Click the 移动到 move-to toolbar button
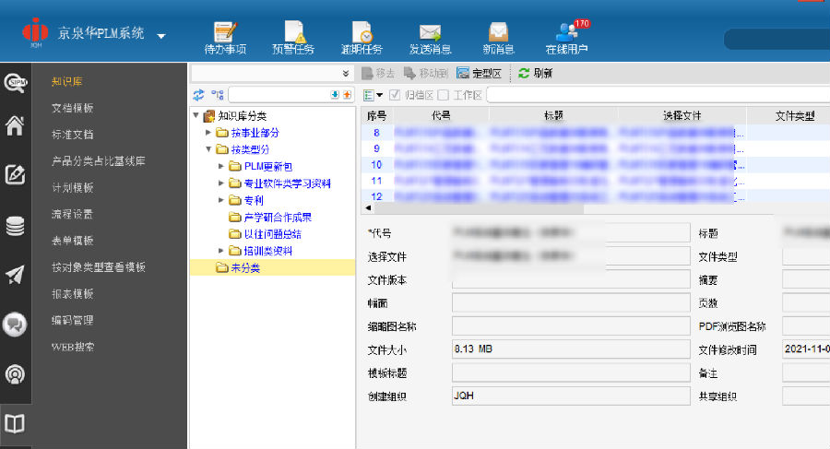Image resolution: width=830 pixels, height=449 pixels. pos(425,73)
